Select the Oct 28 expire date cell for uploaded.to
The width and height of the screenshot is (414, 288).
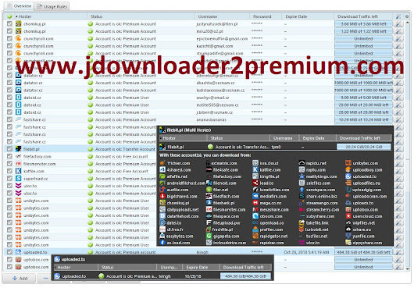click(306, 252)
